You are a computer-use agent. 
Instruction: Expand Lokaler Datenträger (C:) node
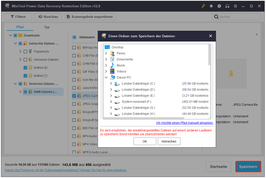(111, 84)
